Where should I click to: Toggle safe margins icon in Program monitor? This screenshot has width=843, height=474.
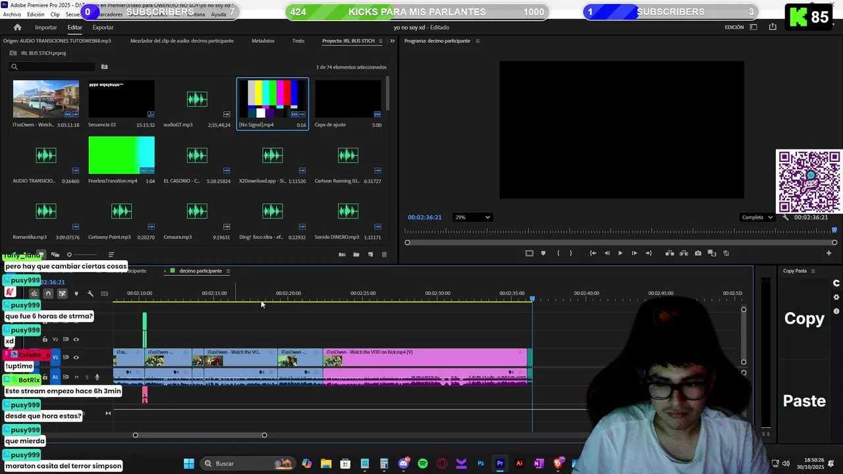click(529, 253)
